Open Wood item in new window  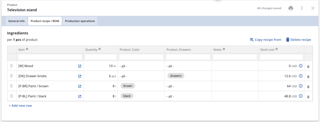click(x=80, y=66)
